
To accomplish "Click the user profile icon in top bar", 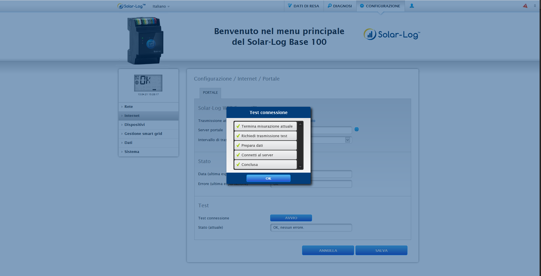I will coord(412,6).
